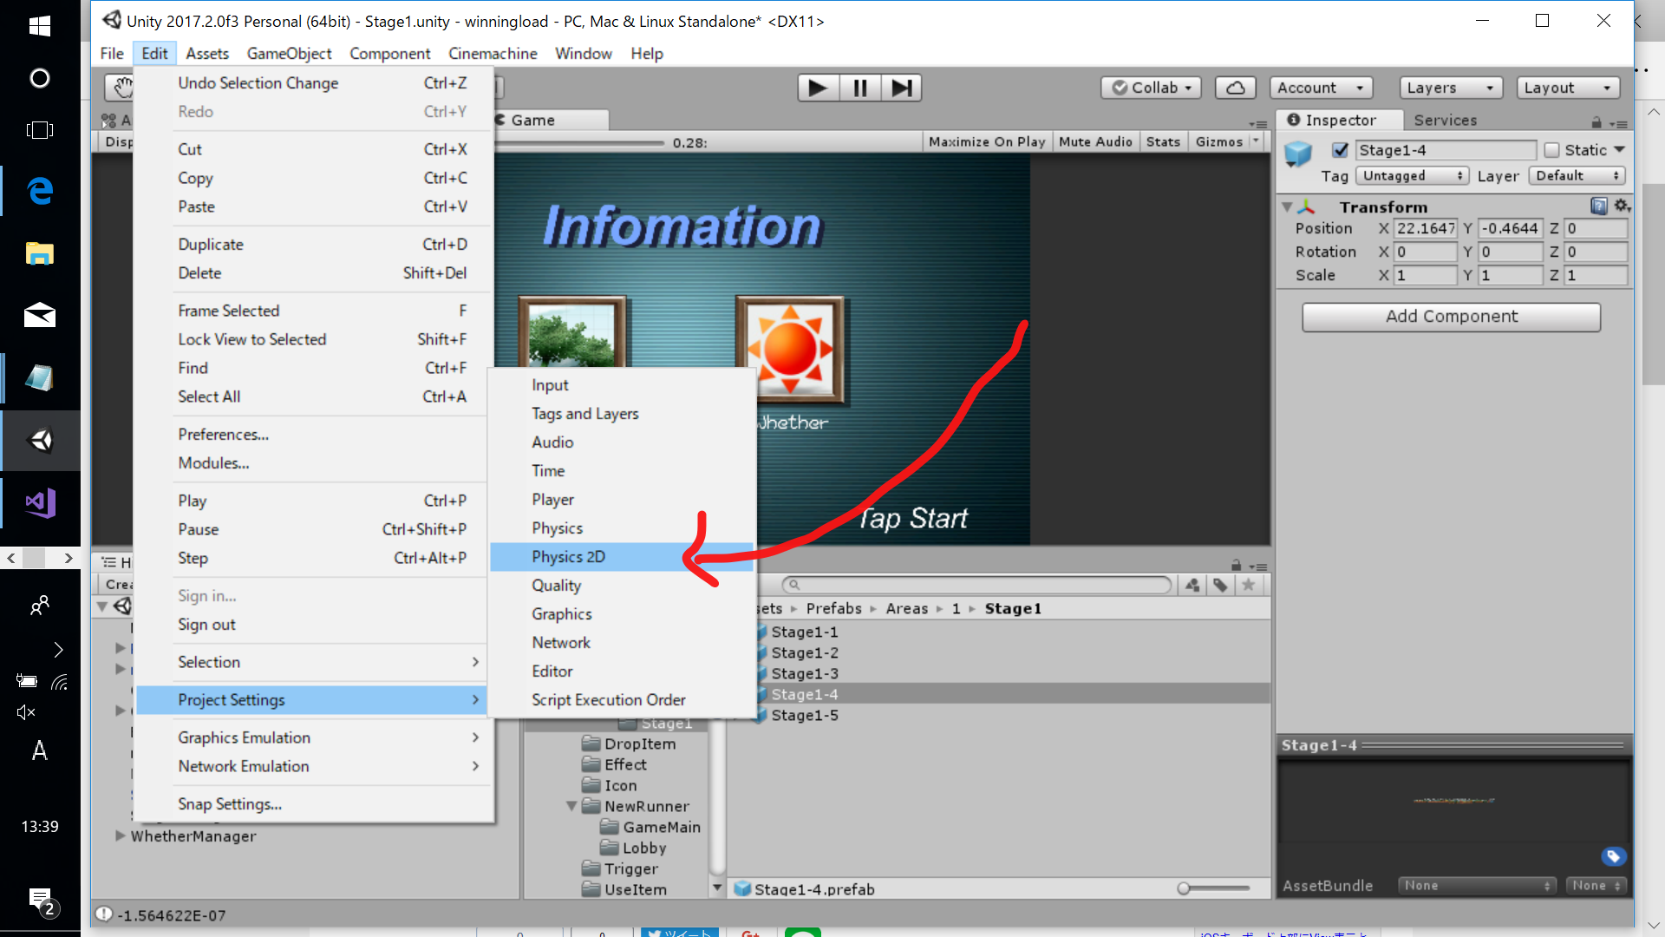Open the Tag Untagged dropdown
The width and height of the screenshot is (1665, 937).
click(1413, 176)
